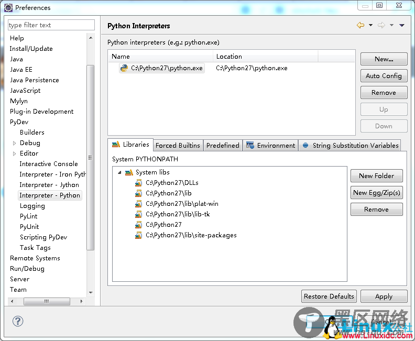The height and width of the screenshot is (341, 415).
Task: Click the sidebar horizontal scrollbar thumb
Action: 47,301
